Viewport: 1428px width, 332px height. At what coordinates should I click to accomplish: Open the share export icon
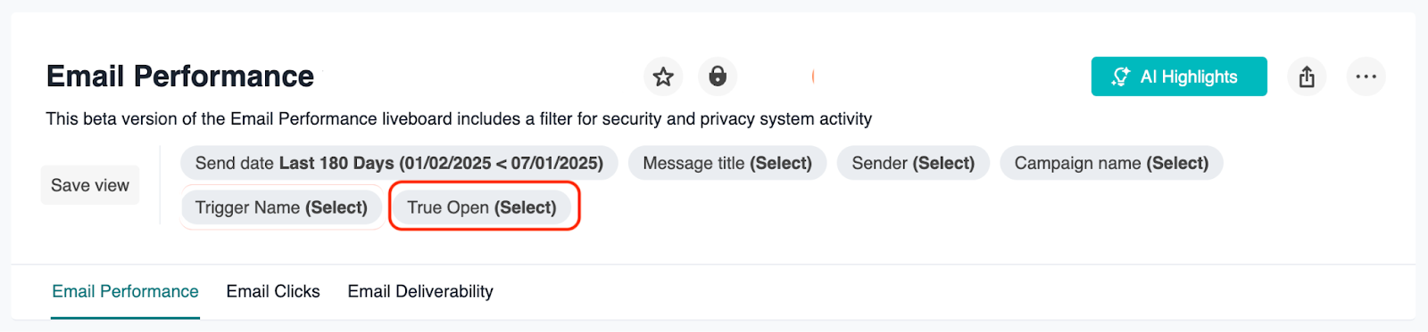(x=1307, y=77)
